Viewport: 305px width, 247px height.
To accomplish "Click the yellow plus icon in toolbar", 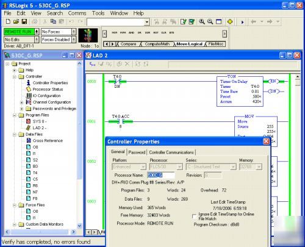I will click(230, 21).
